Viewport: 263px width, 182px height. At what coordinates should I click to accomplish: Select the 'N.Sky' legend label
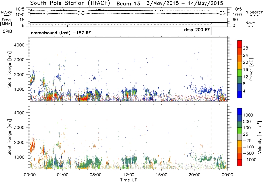click(6, 12)
